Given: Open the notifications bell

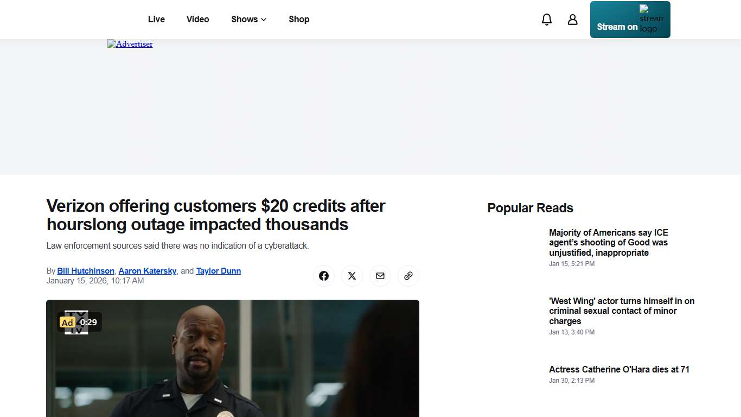Looking at the screenshot, I should pos(546,19).
